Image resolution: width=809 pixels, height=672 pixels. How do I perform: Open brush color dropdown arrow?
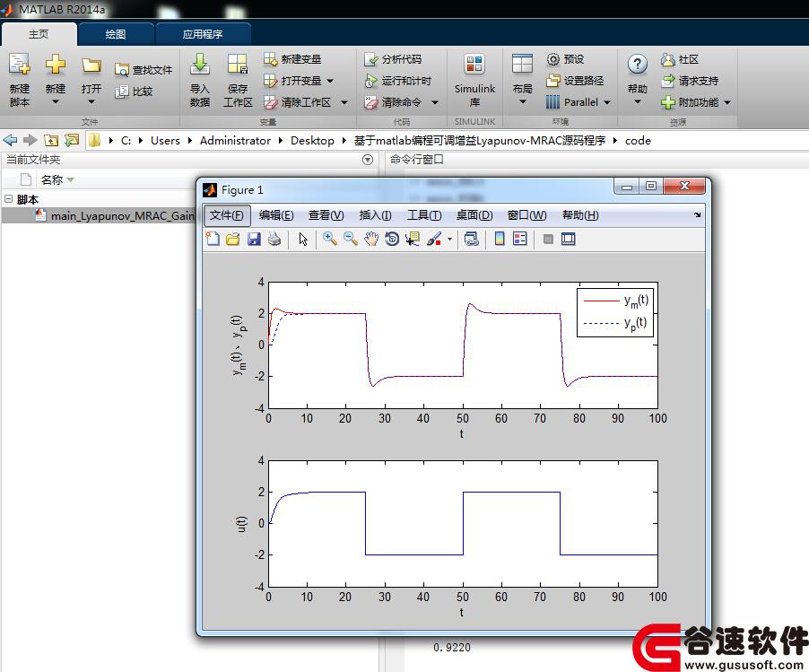tap(449, 239)
